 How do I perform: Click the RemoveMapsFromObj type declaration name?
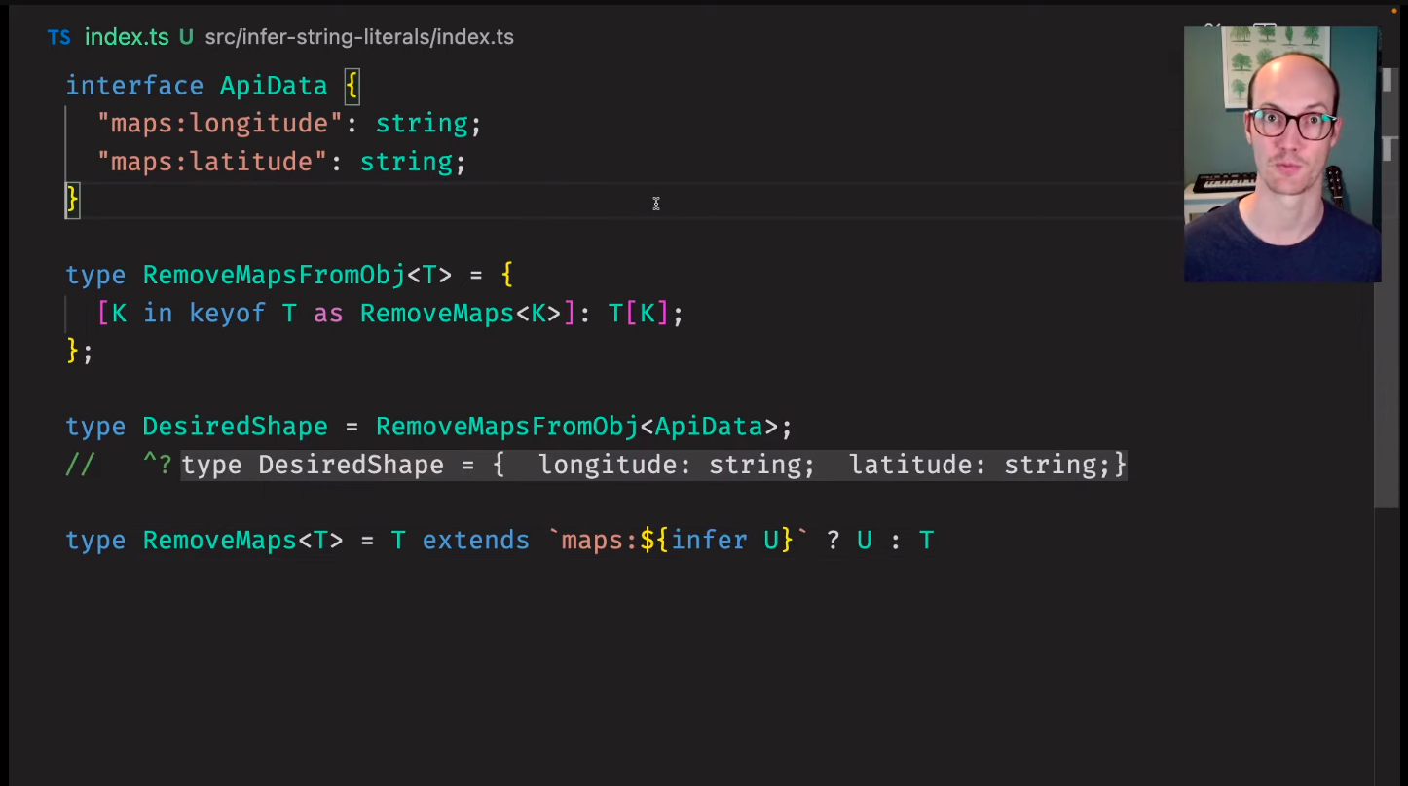pyautogui.click(x=273, y=276)
